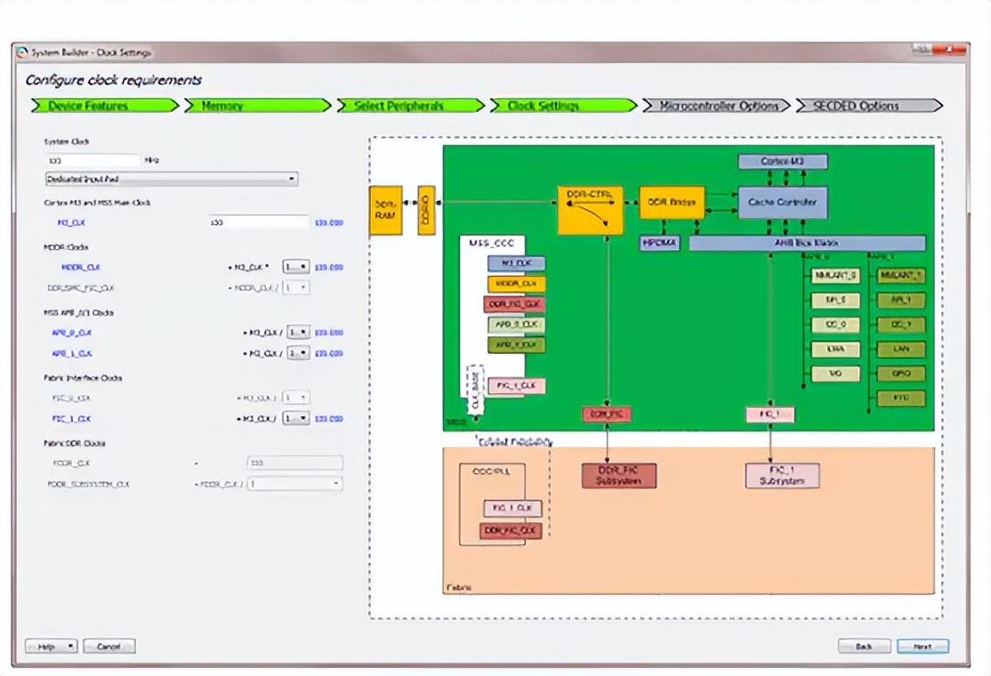Select the DDR Bridge block

[670, 203]
